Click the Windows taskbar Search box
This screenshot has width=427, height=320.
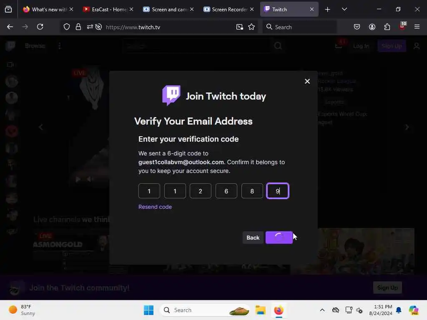point(204,310)
